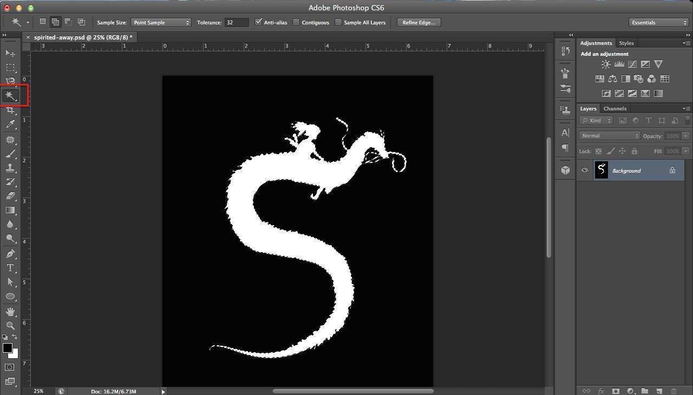Select the Eyedropper tool
This screenshot has height=395, width=693.
coord(10,125)
